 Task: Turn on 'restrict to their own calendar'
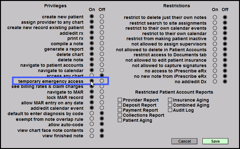coord(215,33)
